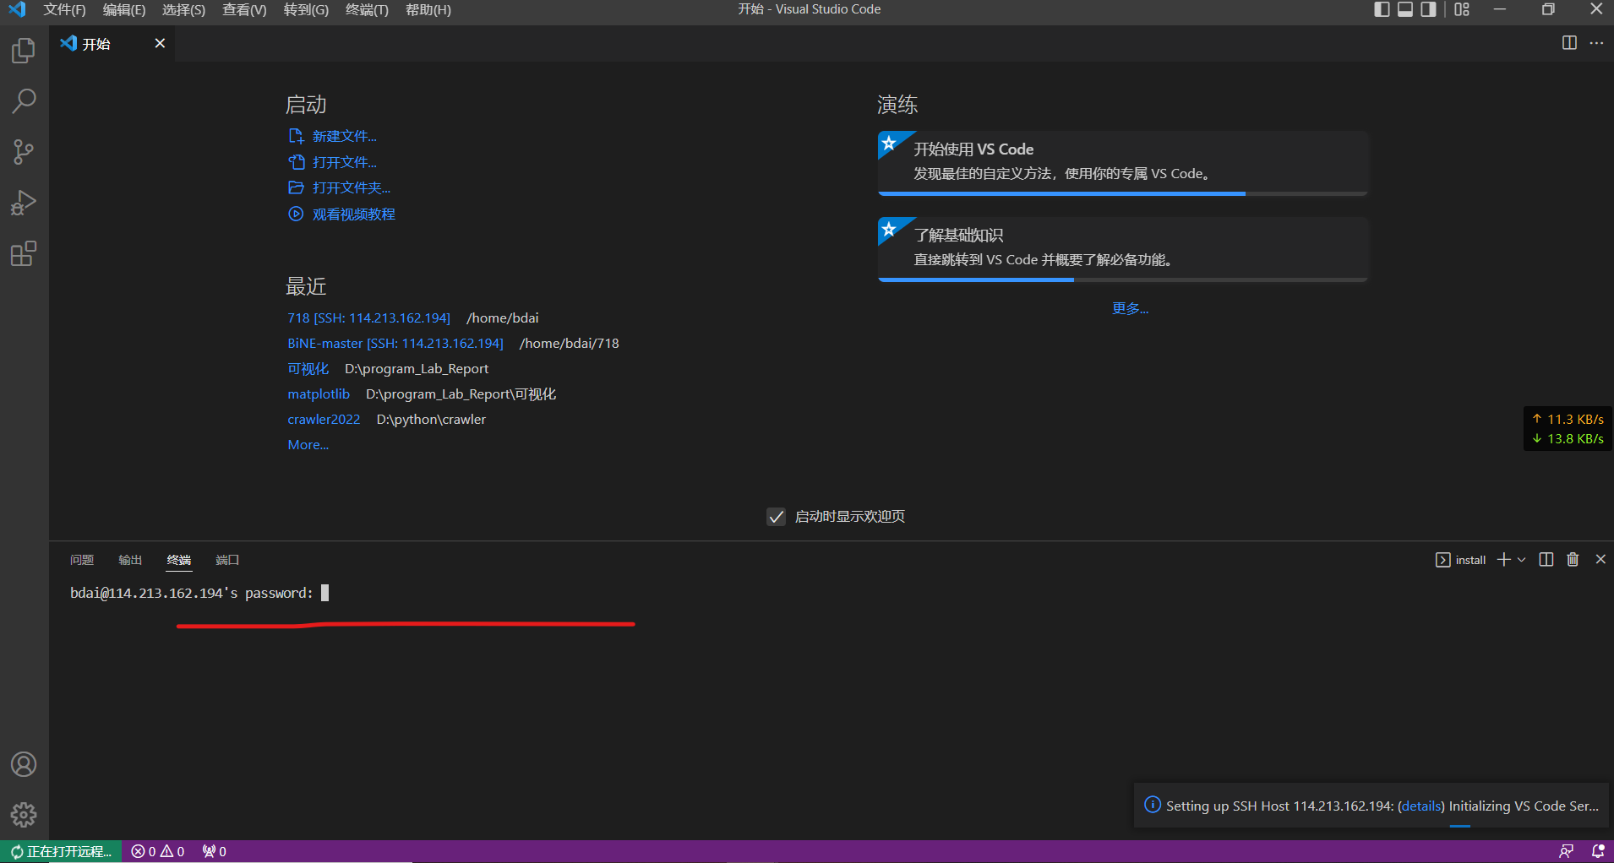This screenshot has height=863, width=1614.
Task: Open customize layout icon in title bar
Action: coord(1462,9)
